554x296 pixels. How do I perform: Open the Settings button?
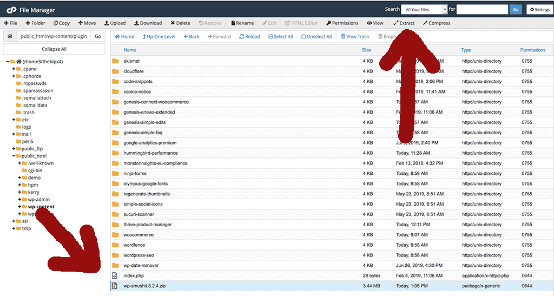click(538, 9)
